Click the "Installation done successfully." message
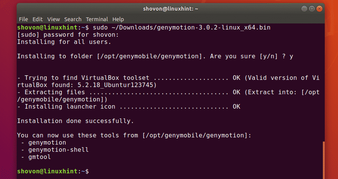This screenshot has height=179, width=338. click(76, 121)
